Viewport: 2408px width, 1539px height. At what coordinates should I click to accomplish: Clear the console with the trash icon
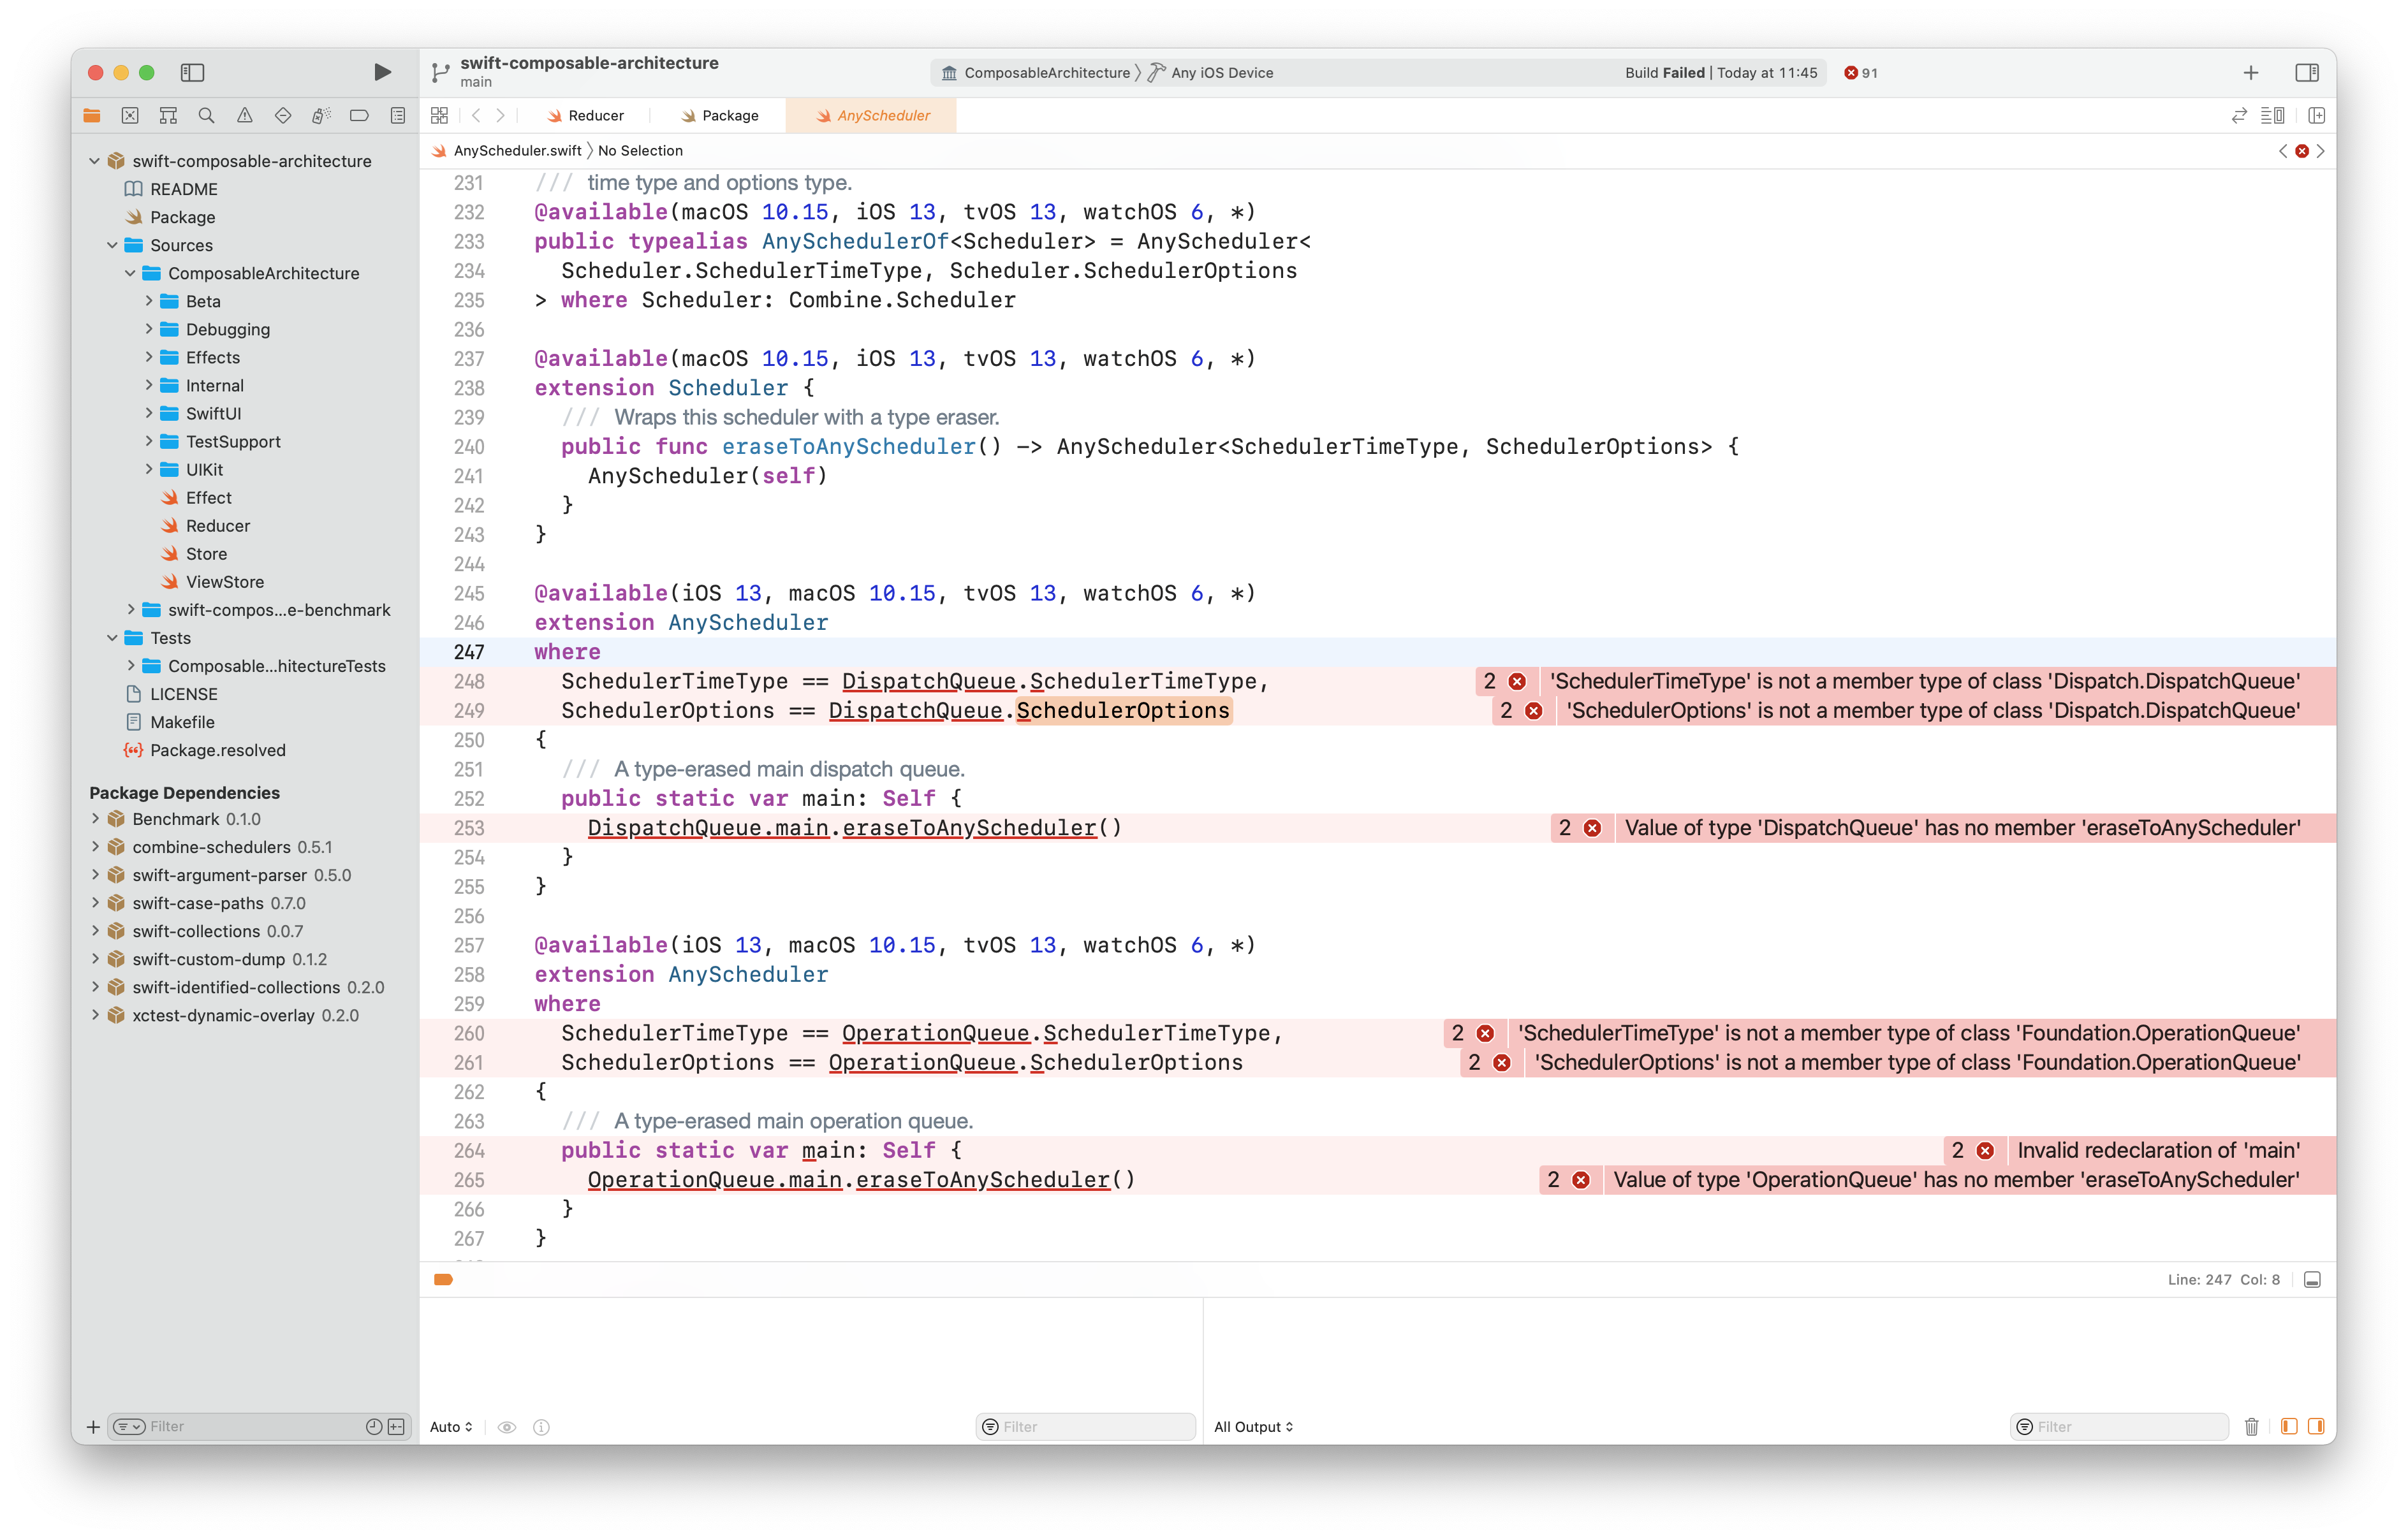[x=2251, y=1426]
